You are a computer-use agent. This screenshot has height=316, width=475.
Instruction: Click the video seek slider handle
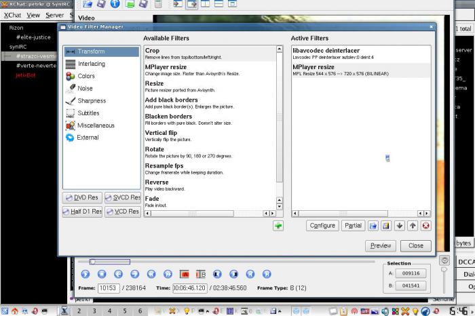pyautogui.click(x=93, y=262)
